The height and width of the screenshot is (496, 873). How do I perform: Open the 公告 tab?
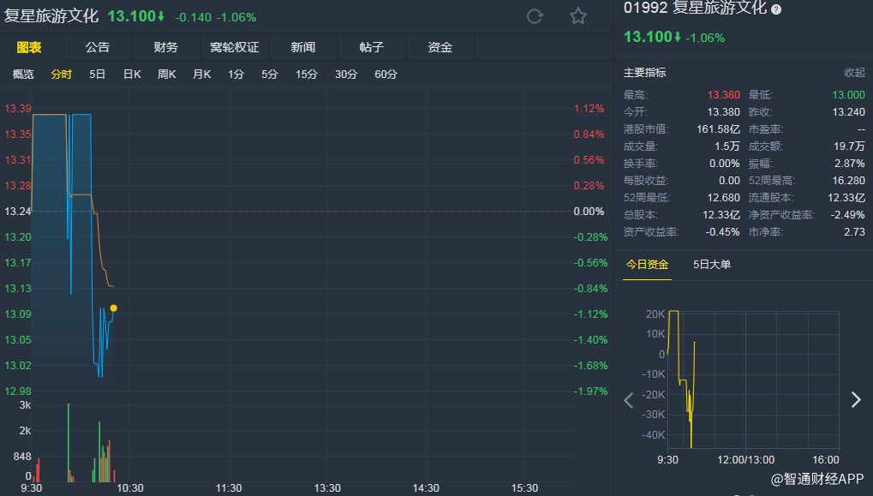click(x=98, y=47)
